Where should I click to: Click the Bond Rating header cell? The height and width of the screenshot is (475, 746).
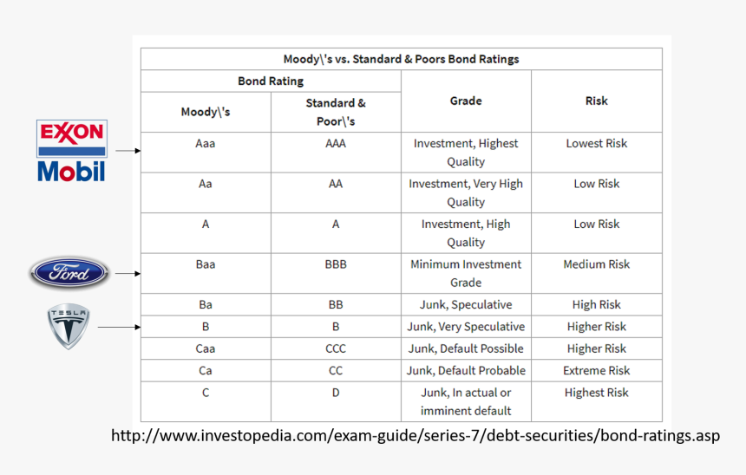click(271, 81)
